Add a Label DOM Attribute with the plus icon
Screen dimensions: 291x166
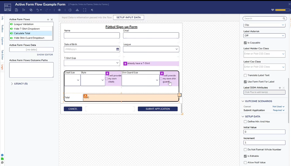point(280,88)
